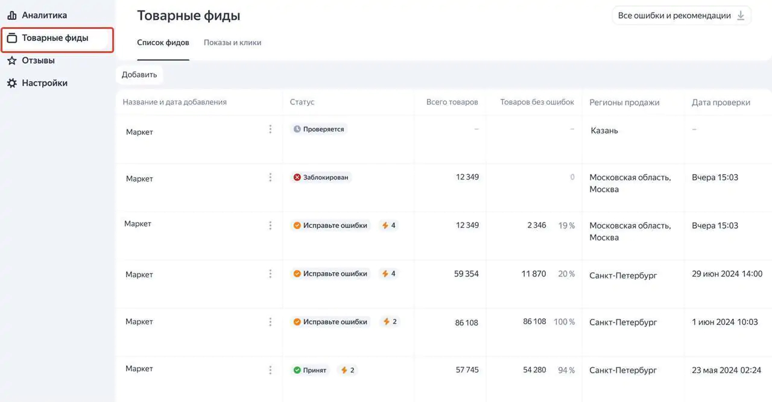Viewport: 772px width, 402px height.
Task: Select the Список фидов tab
Action: click(x=163, y=43)
